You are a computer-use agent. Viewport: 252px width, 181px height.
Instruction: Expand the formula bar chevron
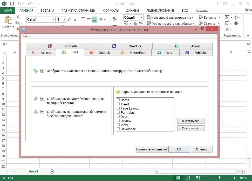coord(248,44)
